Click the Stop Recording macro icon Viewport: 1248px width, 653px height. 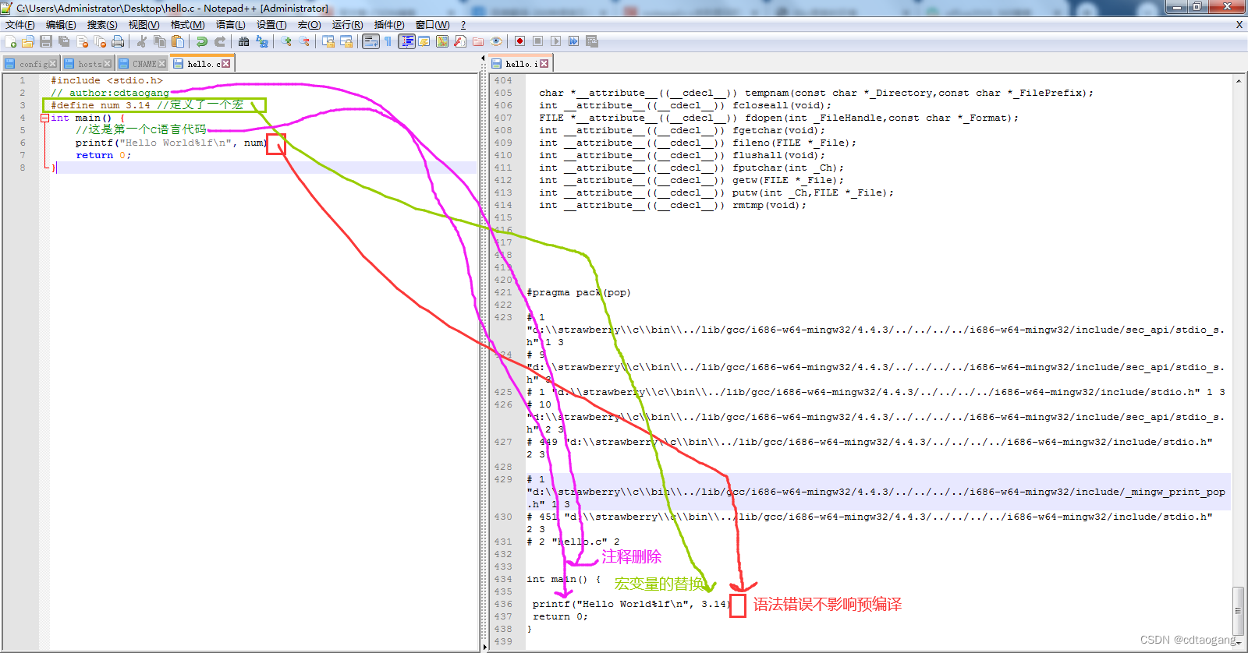pyautogui.click(x=537, y=41)
